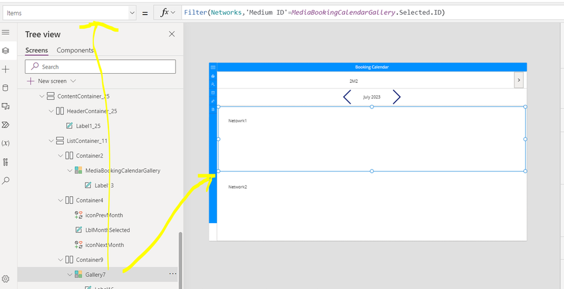Viewport: 564px width, 289px height.
Task: Click home icon in canvas sidebar
Action: pyautogui.click(x=213, y=75)
